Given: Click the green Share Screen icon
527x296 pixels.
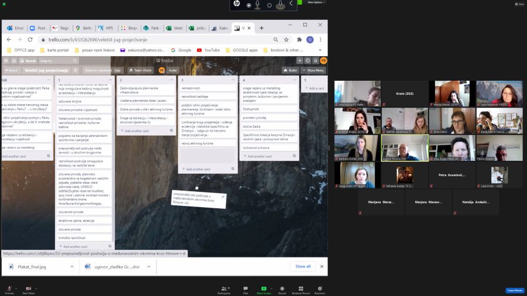Looking at the screenshot, I should click(264, 288).
